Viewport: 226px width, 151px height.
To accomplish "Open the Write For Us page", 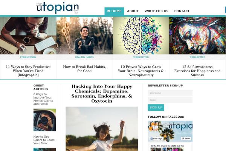I will [156, 11].
